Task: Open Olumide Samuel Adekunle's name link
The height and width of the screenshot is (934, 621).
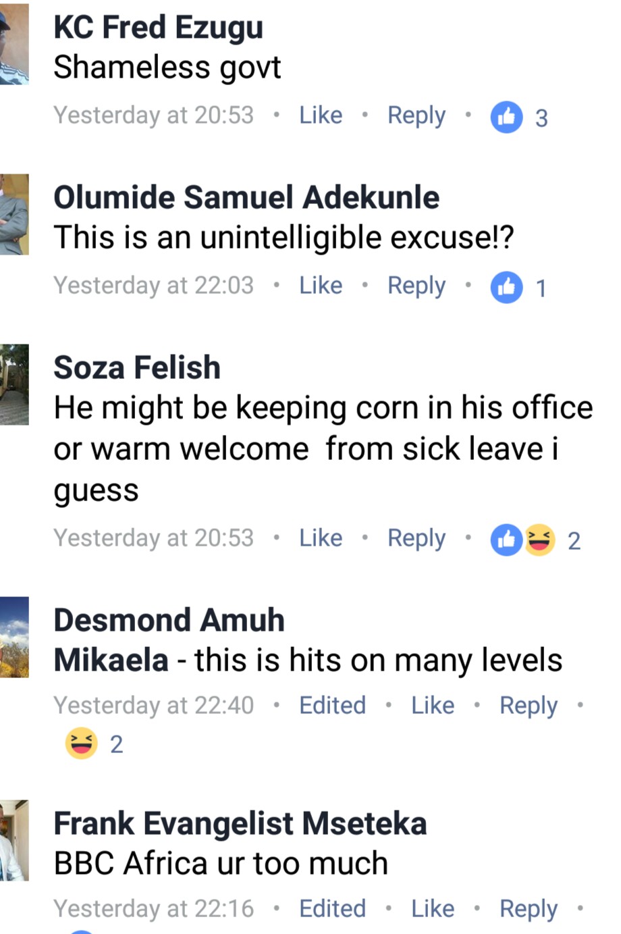Action: pos(246,197)
